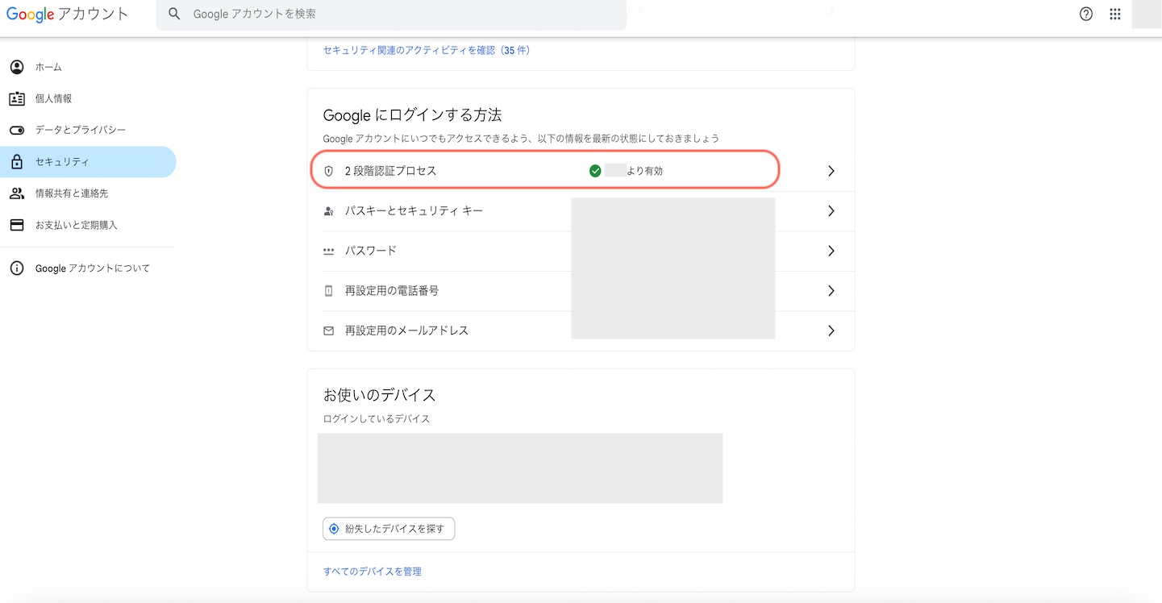Click the パスワード dots icon

pyautogui.click(x=328, y=251)
